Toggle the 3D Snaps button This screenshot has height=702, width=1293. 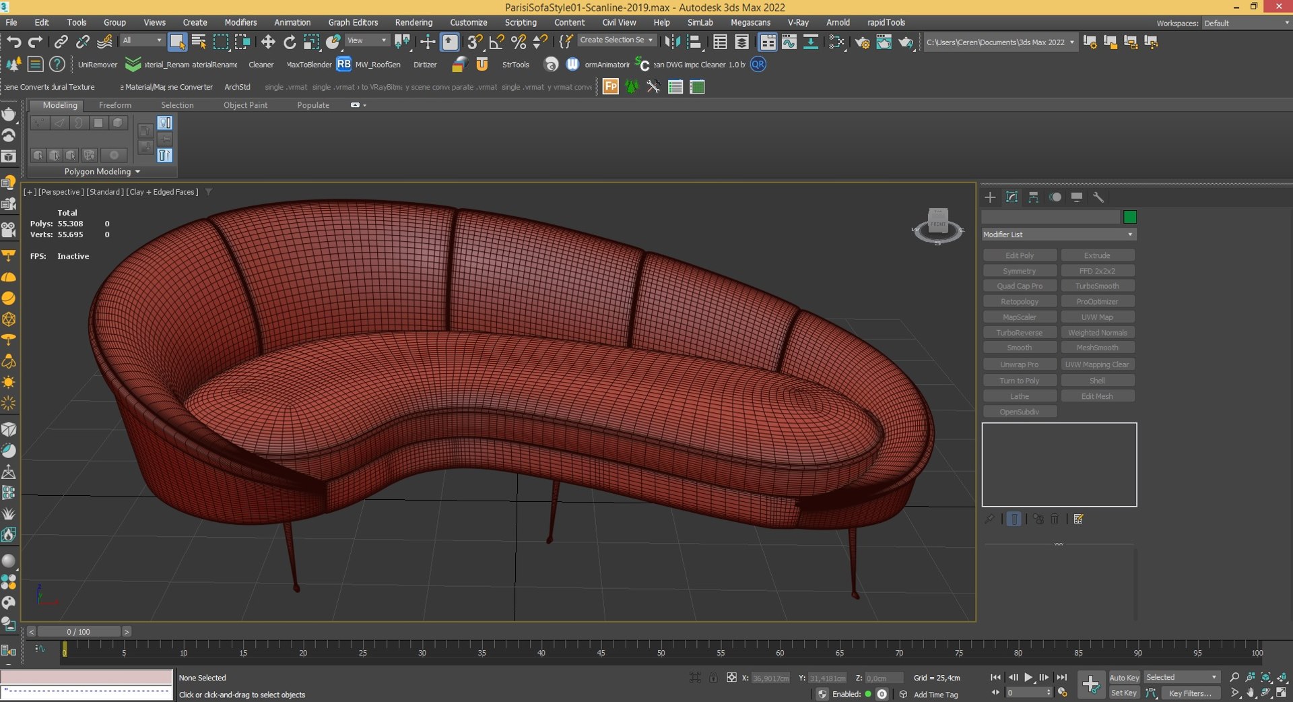[475, 42]
